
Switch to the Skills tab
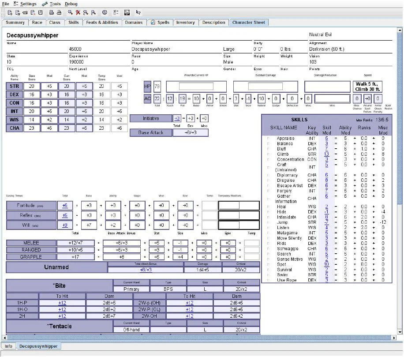73,23
